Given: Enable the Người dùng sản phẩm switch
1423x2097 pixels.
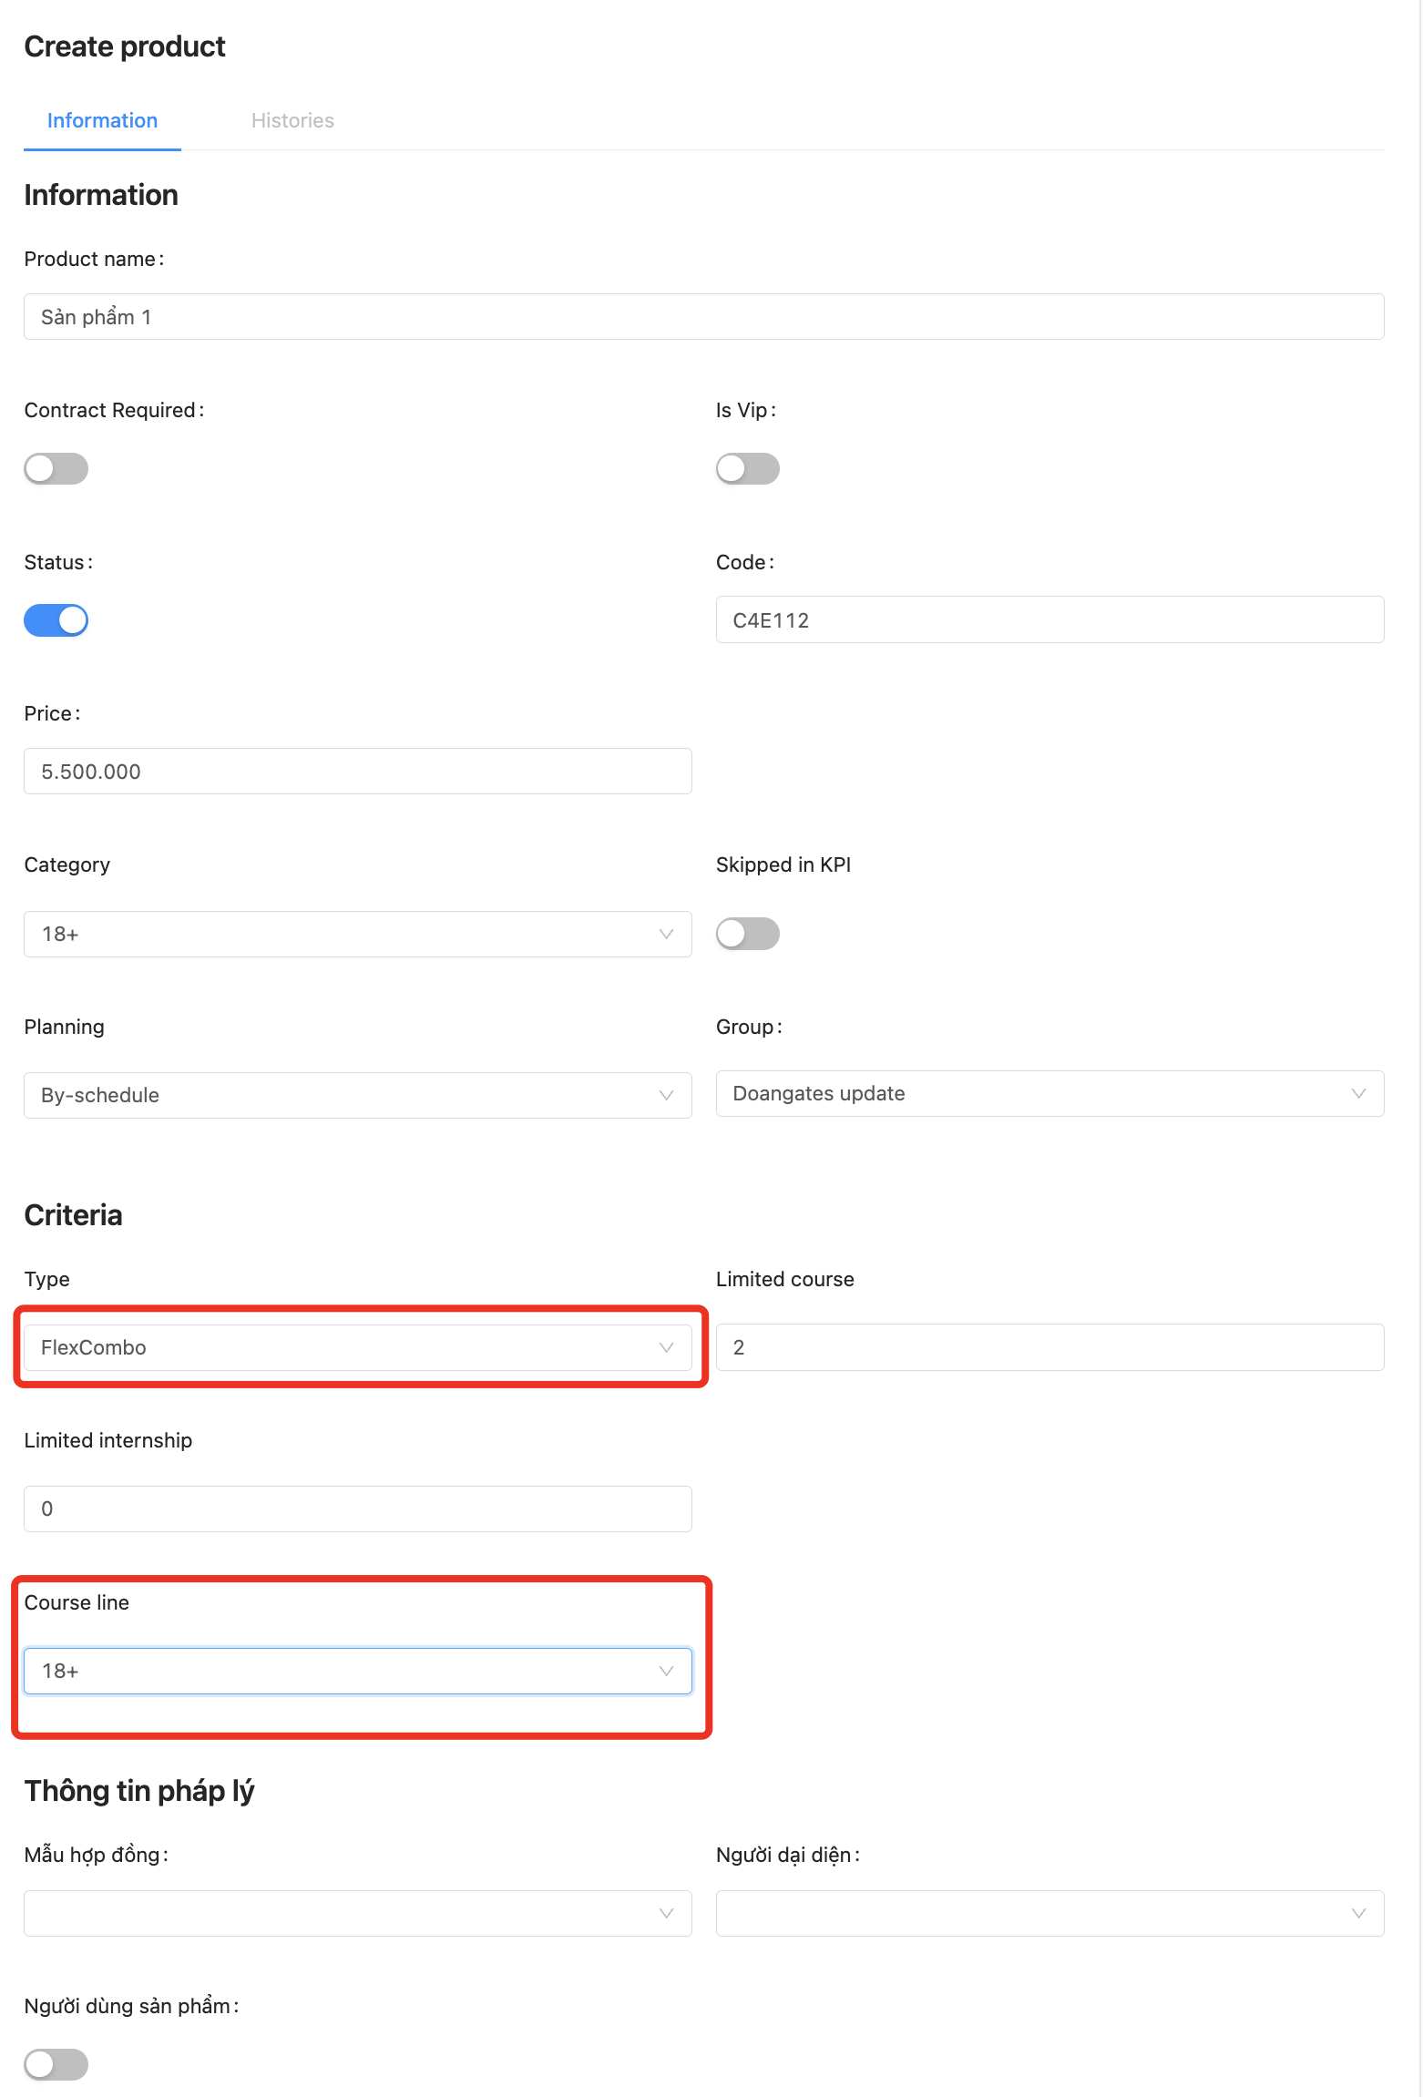Looking at the screenshot, I should click(56, 2064).
